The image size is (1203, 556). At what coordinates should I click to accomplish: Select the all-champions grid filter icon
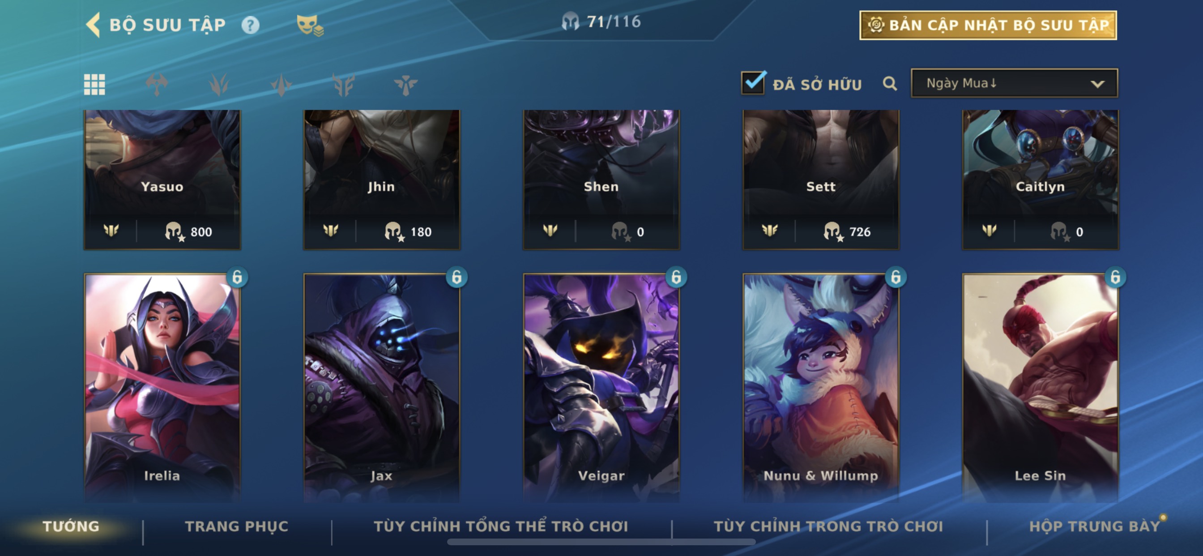[x=94, y=85]
